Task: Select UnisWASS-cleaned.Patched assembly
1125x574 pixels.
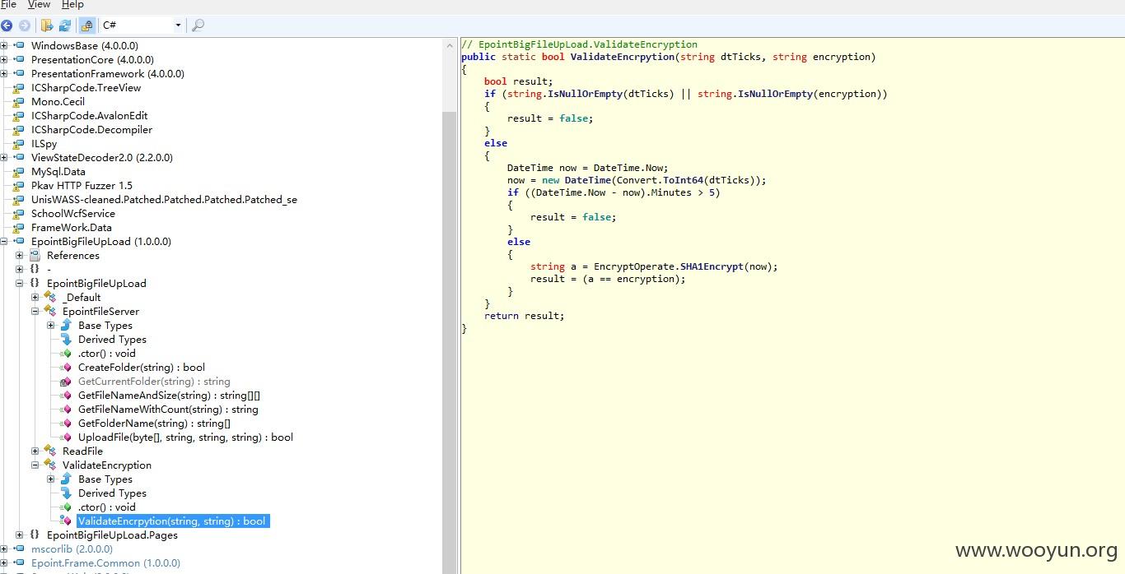Action: pos(164,200)
